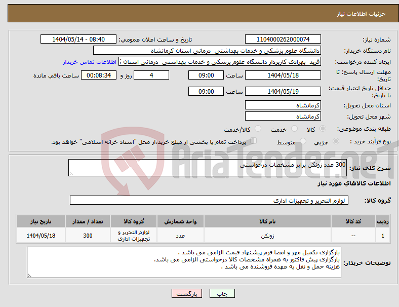This screenshot has height=307, width=399.
Task: Click the need date cell 1404/05/18 in table
Action: point(41,236)
